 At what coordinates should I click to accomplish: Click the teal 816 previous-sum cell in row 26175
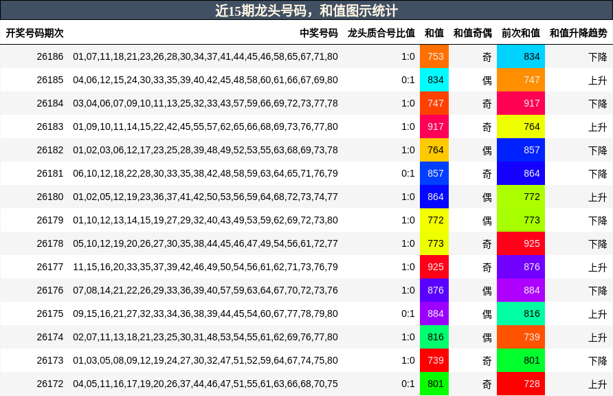point(521,314)
